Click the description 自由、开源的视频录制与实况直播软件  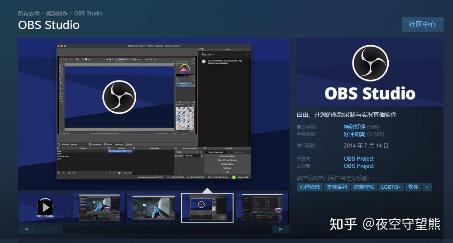(347, 114)
